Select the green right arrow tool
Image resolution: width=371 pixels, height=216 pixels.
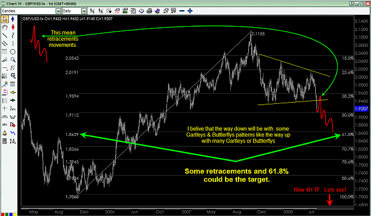pos(13,100)
